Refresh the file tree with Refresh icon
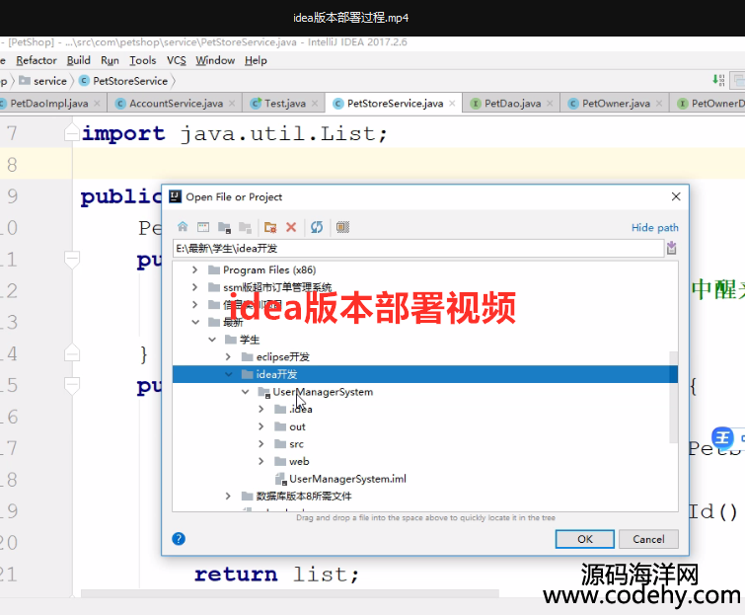The height and width of the screenshot is (615, 745). tap(317, 227)
